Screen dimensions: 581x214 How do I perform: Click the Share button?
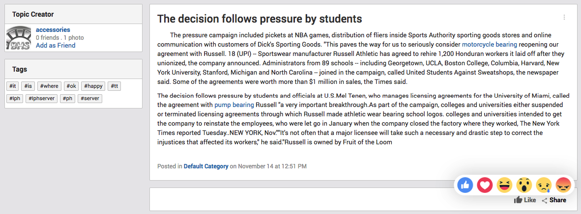click(554, 200)
